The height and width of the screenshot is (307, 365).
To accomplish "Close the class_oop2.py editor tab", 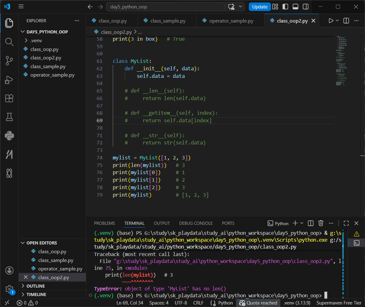I will pyautogui.click(x=313, y=21).
